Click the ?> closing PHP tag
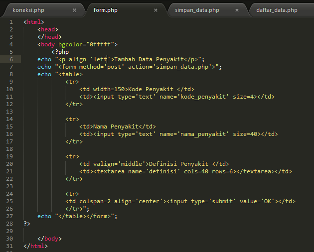 (27, 224)
